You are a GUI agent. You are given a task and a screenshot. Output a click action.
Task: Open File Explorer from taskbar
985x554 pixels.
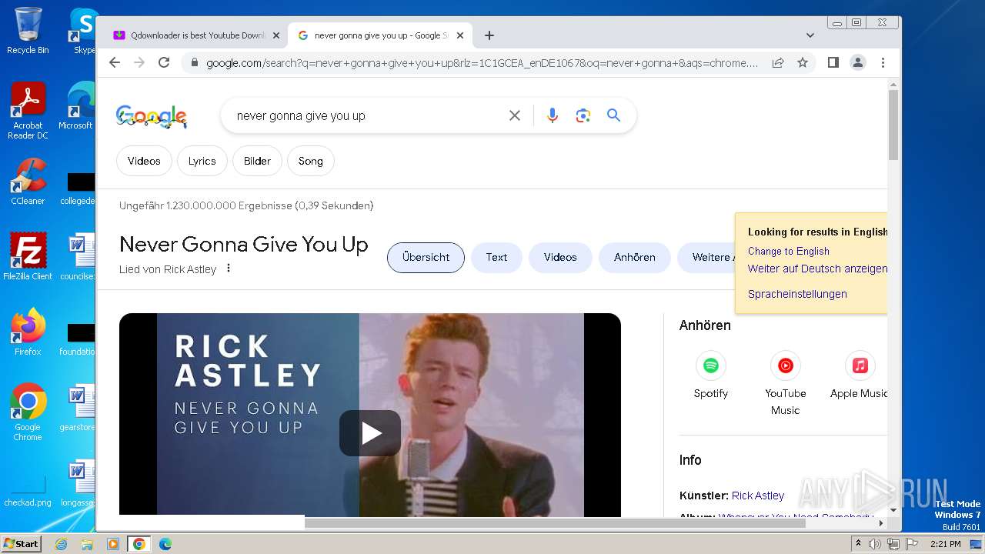click(87, 544)
